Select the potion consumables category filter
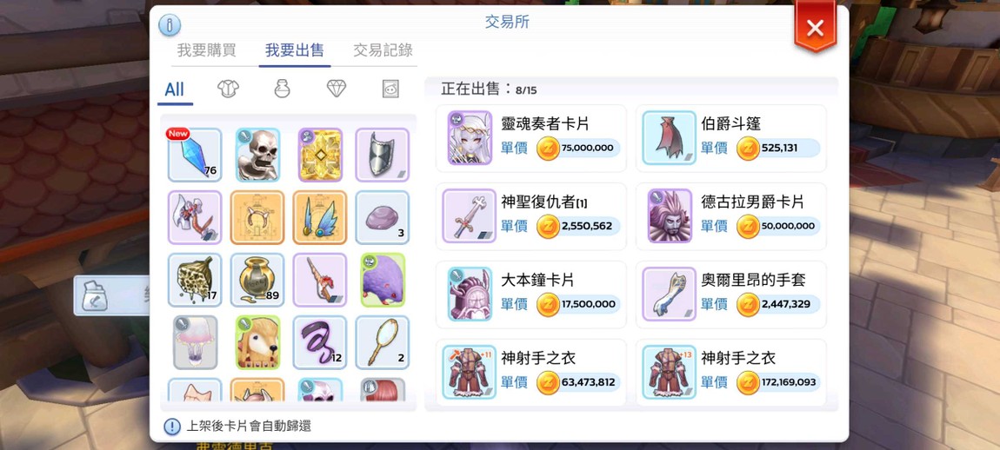This screenshot has height=450, width=1000. point(283,89)
